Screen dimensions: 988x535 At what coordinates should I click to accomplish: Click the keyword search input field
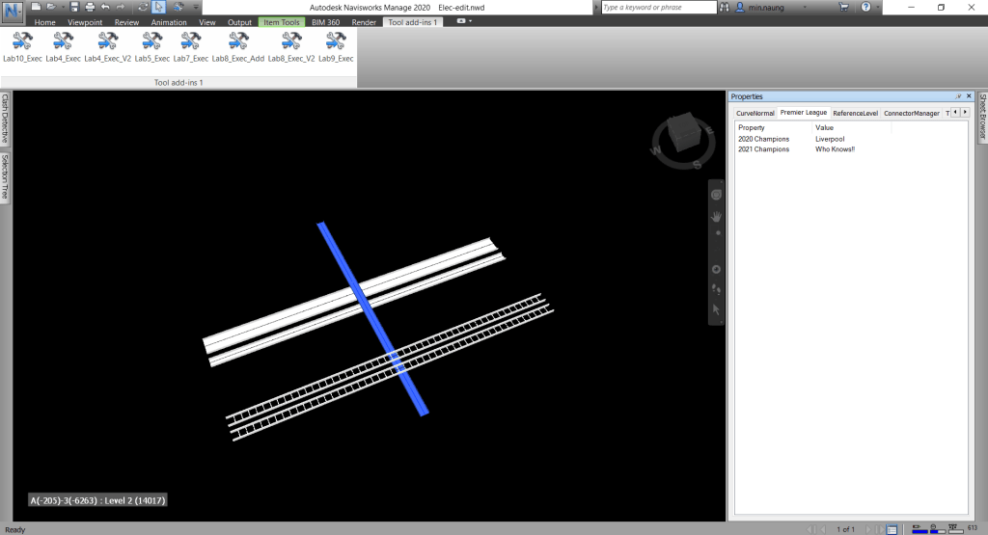tap(658, 7)
